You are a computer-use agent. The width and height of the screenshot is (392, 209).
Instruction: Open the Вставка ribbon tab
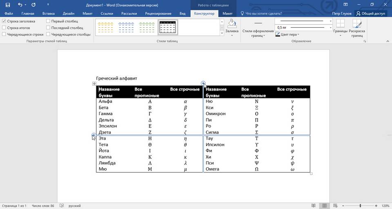tap(48, 13)
